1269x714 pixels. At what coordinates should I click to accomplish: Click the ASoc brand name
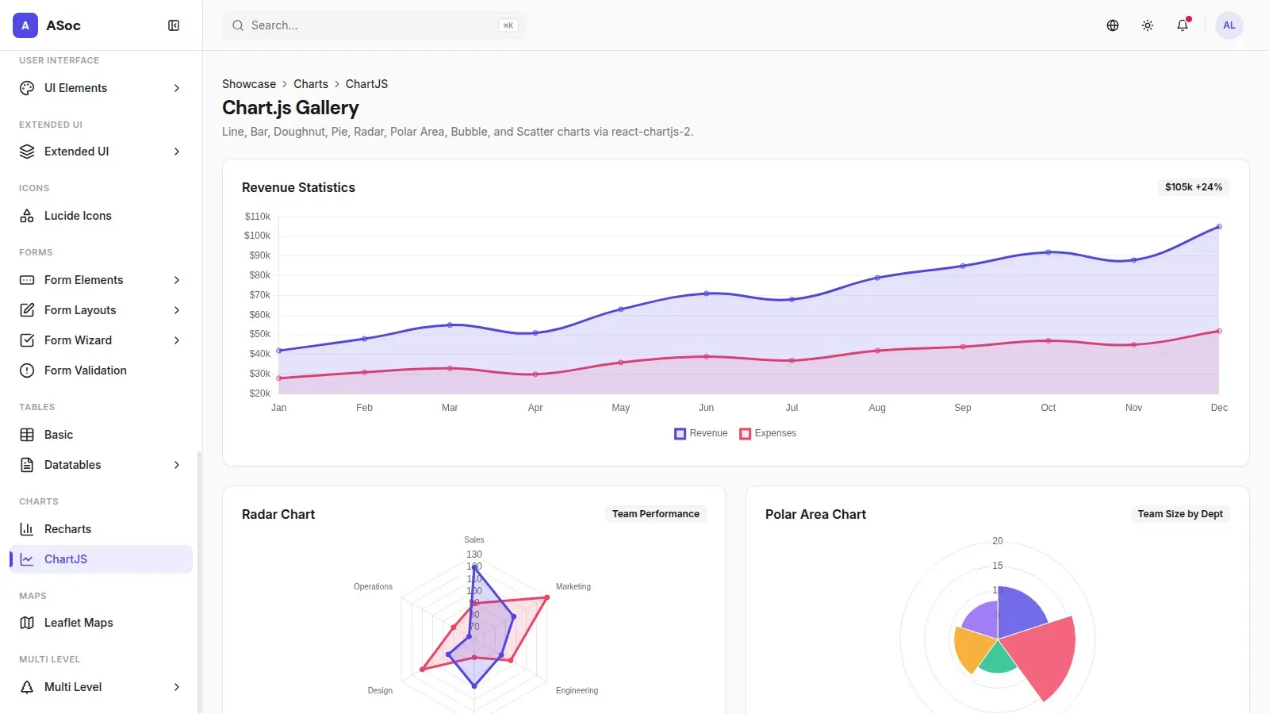pos(63,25)
